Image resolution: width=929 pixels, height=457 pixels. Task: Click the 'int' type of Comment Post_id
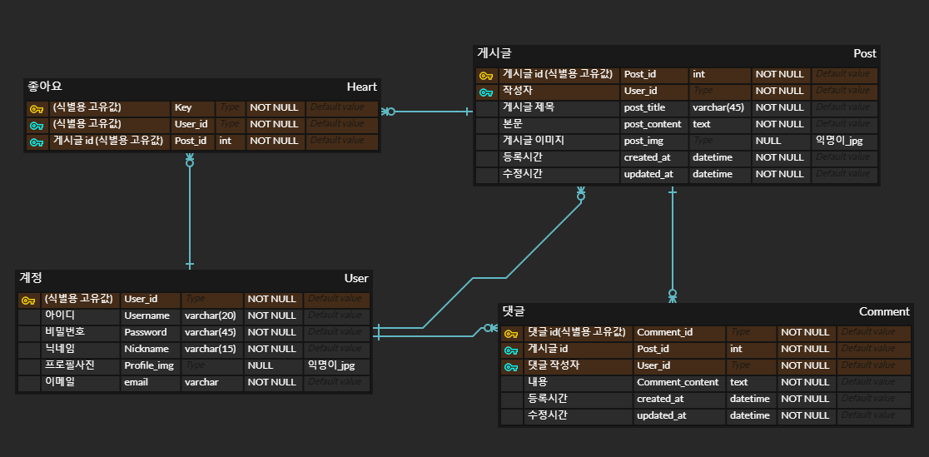point(737,349)
